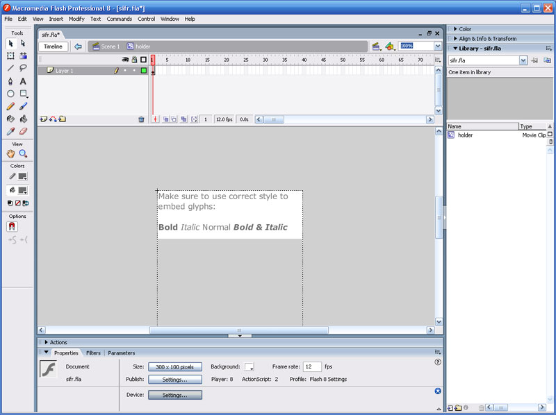Screen dimensions: 556x415
Task: Click the Publish Settings button
Action: 175,380
